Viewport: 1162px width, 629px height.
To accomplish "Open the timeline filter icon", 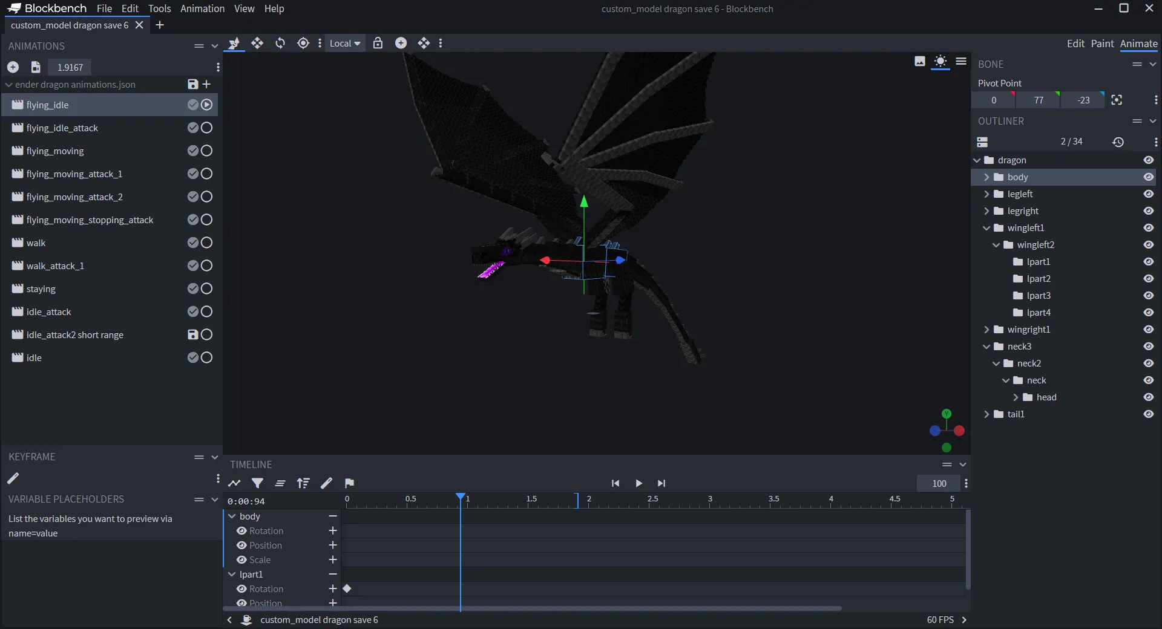I will pos(257,483).
